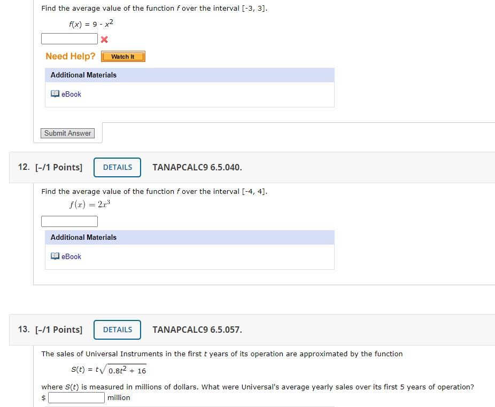Click the red X incorrect-answer mark
Image resolution: width=495 pixels, height=407 pixels.
coord(104,40)
